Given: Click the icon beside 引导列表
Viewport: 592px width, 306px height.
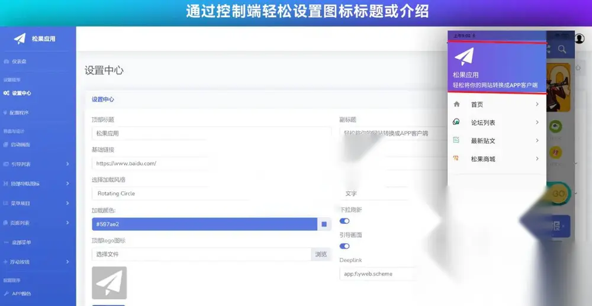Looking at the screenshot, I should (6, 164).
